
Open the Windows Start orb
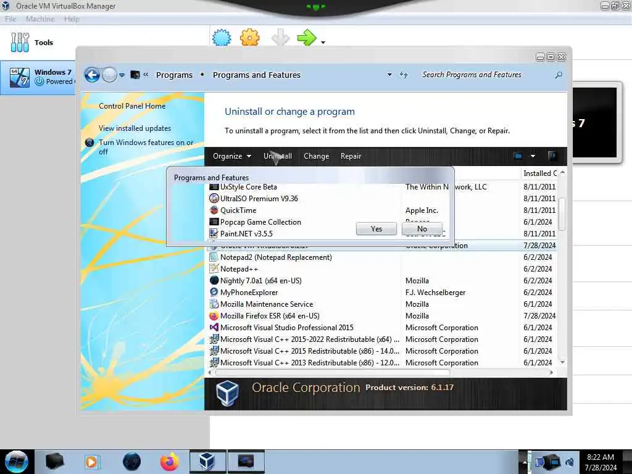(x=17, y=462)
